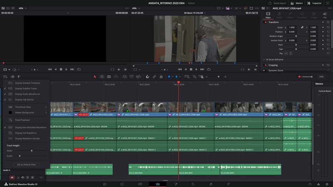Viewport: 333px width, 187px height.
Task: Toggle the Inspector panel button
Action: [314, 3]
